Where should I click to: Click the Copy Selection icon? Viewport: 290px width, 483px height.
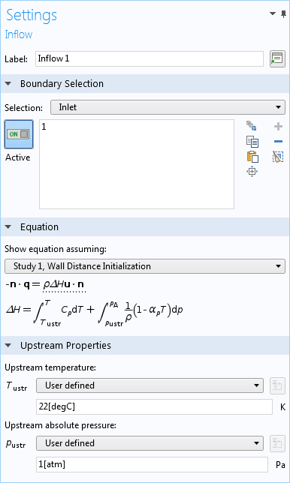coord(252,142)
